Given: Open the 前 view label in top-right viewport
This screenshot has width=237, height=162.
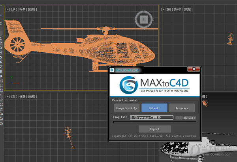Looking at the screenshot, I should [x=169, y=9].
